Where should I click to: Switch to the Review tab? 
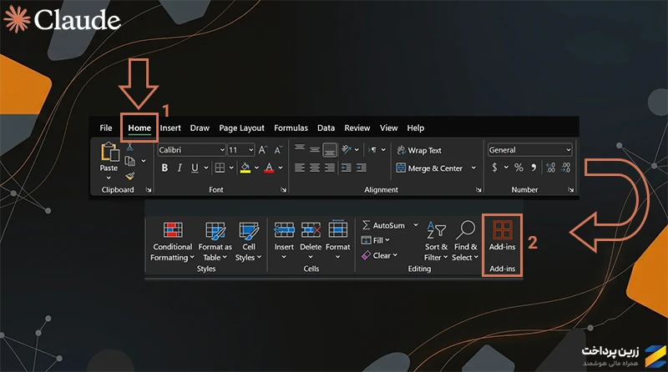pos(357,128)
